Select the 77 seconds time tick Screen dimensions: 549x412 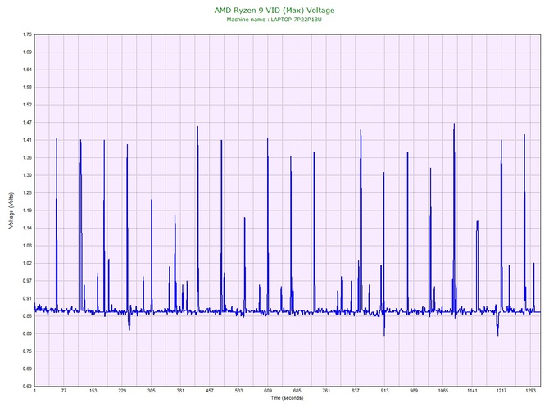coord(64,391)
